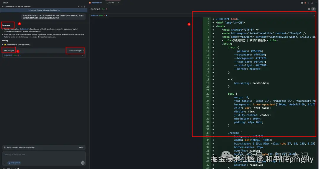Click the red bug icon in editor toolbar

point(305,3)
